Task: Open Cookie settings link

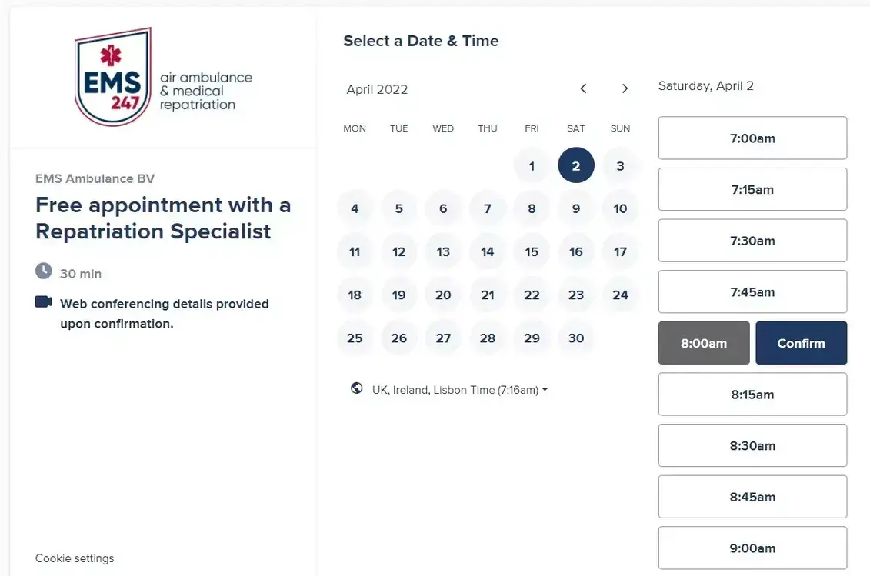Action: click(x=75, y=558)
